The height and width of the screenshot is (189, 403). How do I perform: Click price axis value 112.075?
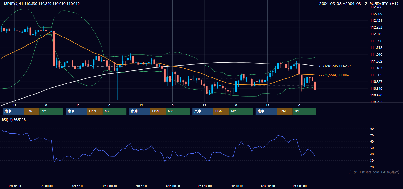[x=376, y=34]
